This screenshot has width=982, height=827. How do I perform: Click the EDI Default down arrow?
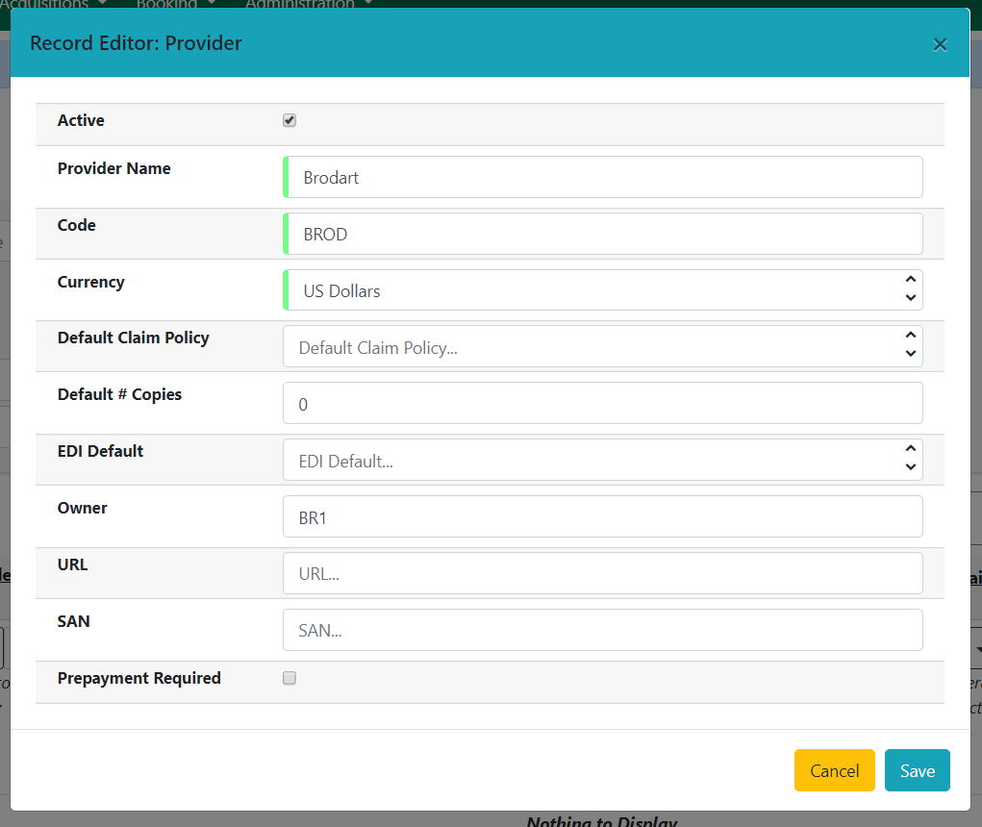click(910, 468)
